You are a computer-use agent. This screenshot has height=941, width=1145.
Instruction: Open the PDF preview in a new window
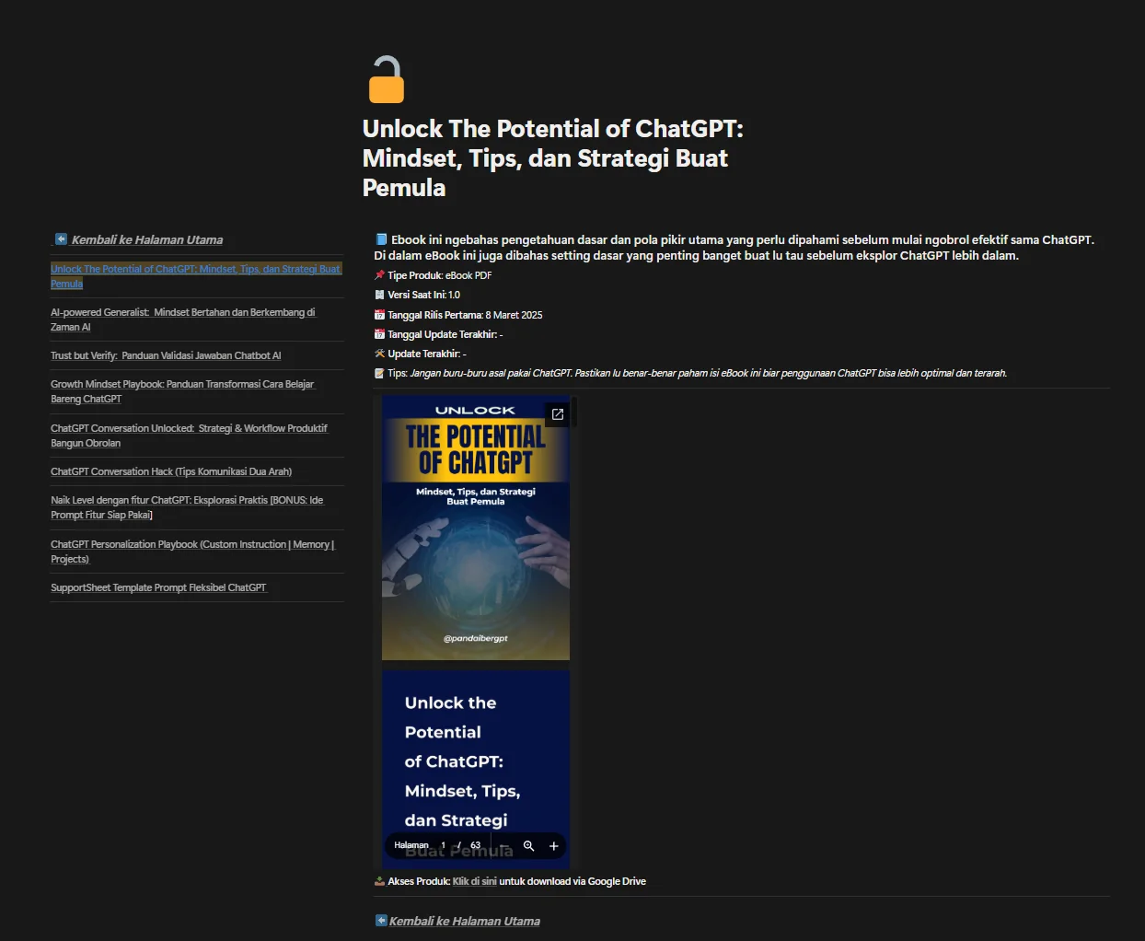click(557, 414)
